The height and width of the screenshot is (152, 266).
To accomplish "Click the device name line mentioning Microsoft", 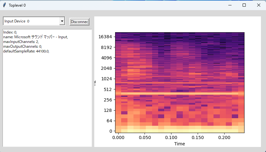I will [x=35, y=37].
